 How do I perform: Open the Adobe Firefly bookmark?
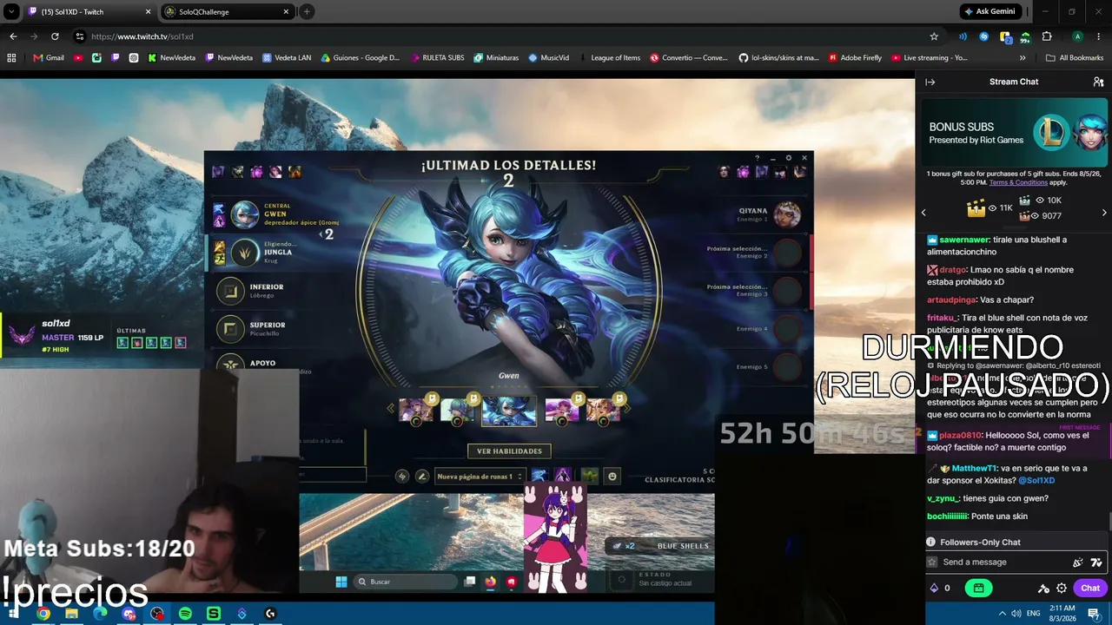click(x=855, y=58)
